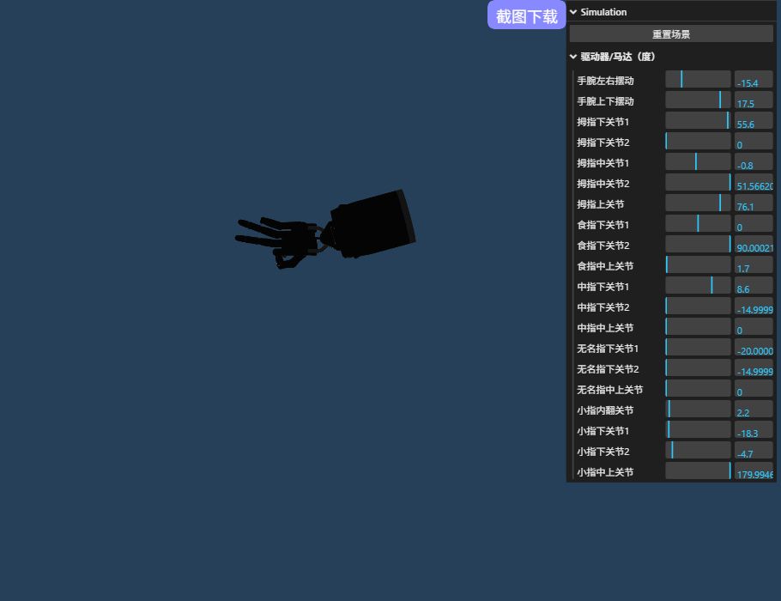Click the 截图下载 screenshot download button
The height and width of the screenshot is (601, 781).
point(526,16)
